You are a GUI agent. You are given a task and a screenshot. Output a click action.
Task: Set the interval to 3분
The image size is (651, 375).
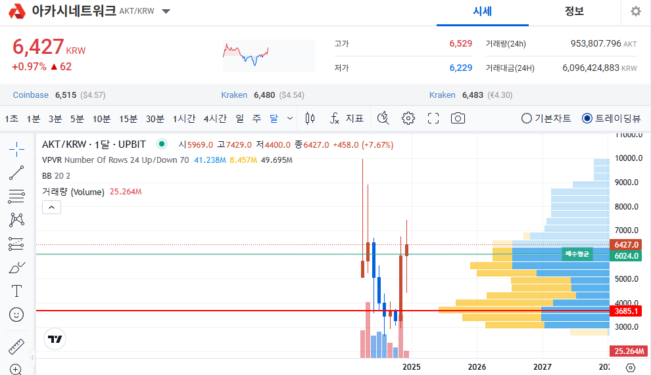click(x=55, y=119)
